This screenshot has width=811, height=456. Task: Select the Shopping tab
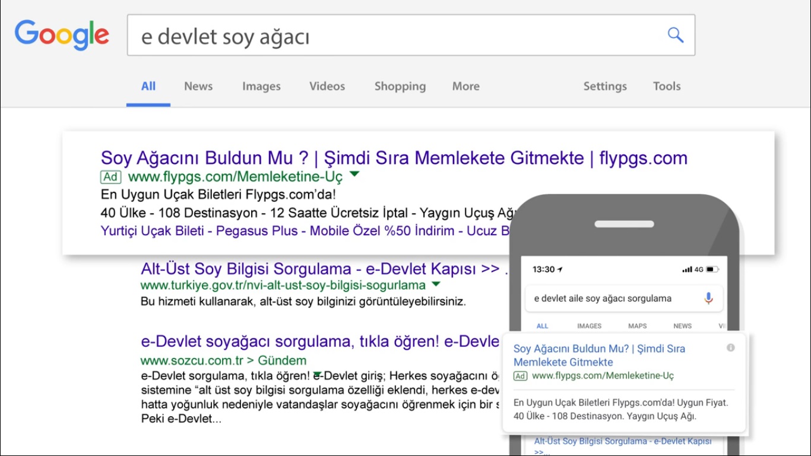pos(400,86)
